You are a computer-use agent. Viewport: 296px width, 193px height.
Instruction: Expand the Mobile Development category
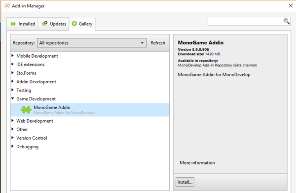click(12, 56)
